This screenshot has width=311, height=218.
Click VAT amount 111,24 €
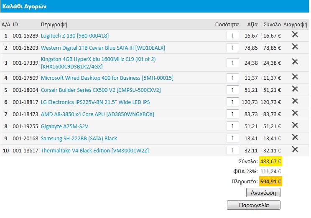tap(270, 171)
